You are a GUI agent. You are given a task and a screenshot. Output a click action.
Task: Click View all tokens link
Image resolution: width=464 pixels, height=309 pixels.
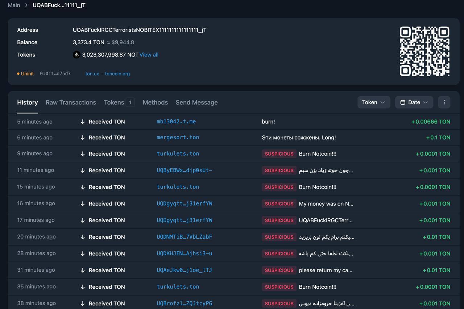[149, 55]
